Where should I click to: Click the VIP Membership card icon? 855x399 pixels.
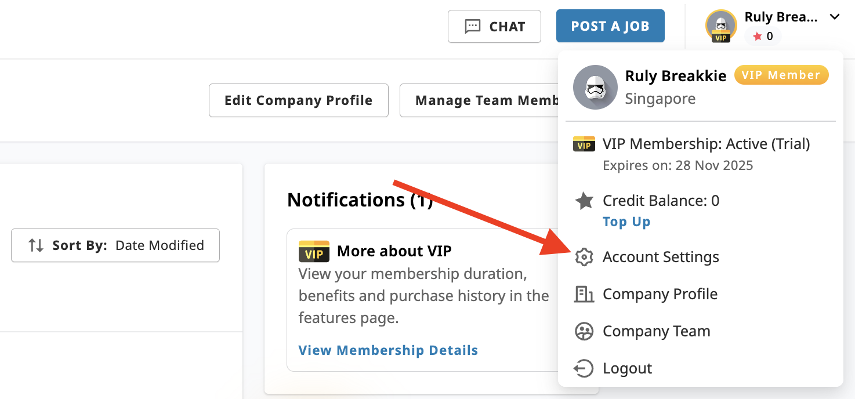[x=584, y=143]
